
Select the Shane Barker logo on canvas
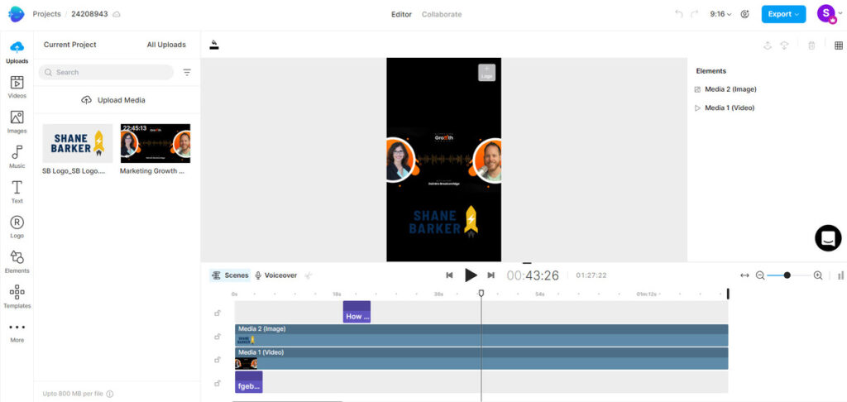(443, 222)
